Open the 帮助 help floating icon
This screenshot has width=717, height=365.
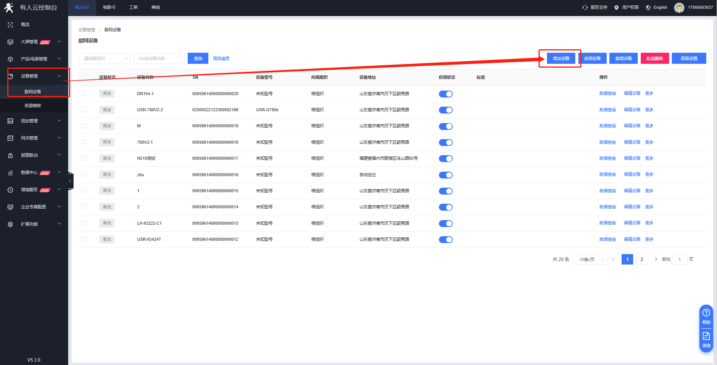(706, 316)
